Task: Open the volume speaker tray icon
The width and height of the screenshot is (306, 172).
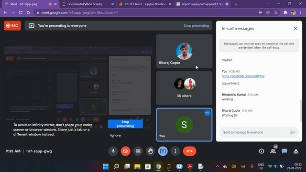Action: point(275,166)
